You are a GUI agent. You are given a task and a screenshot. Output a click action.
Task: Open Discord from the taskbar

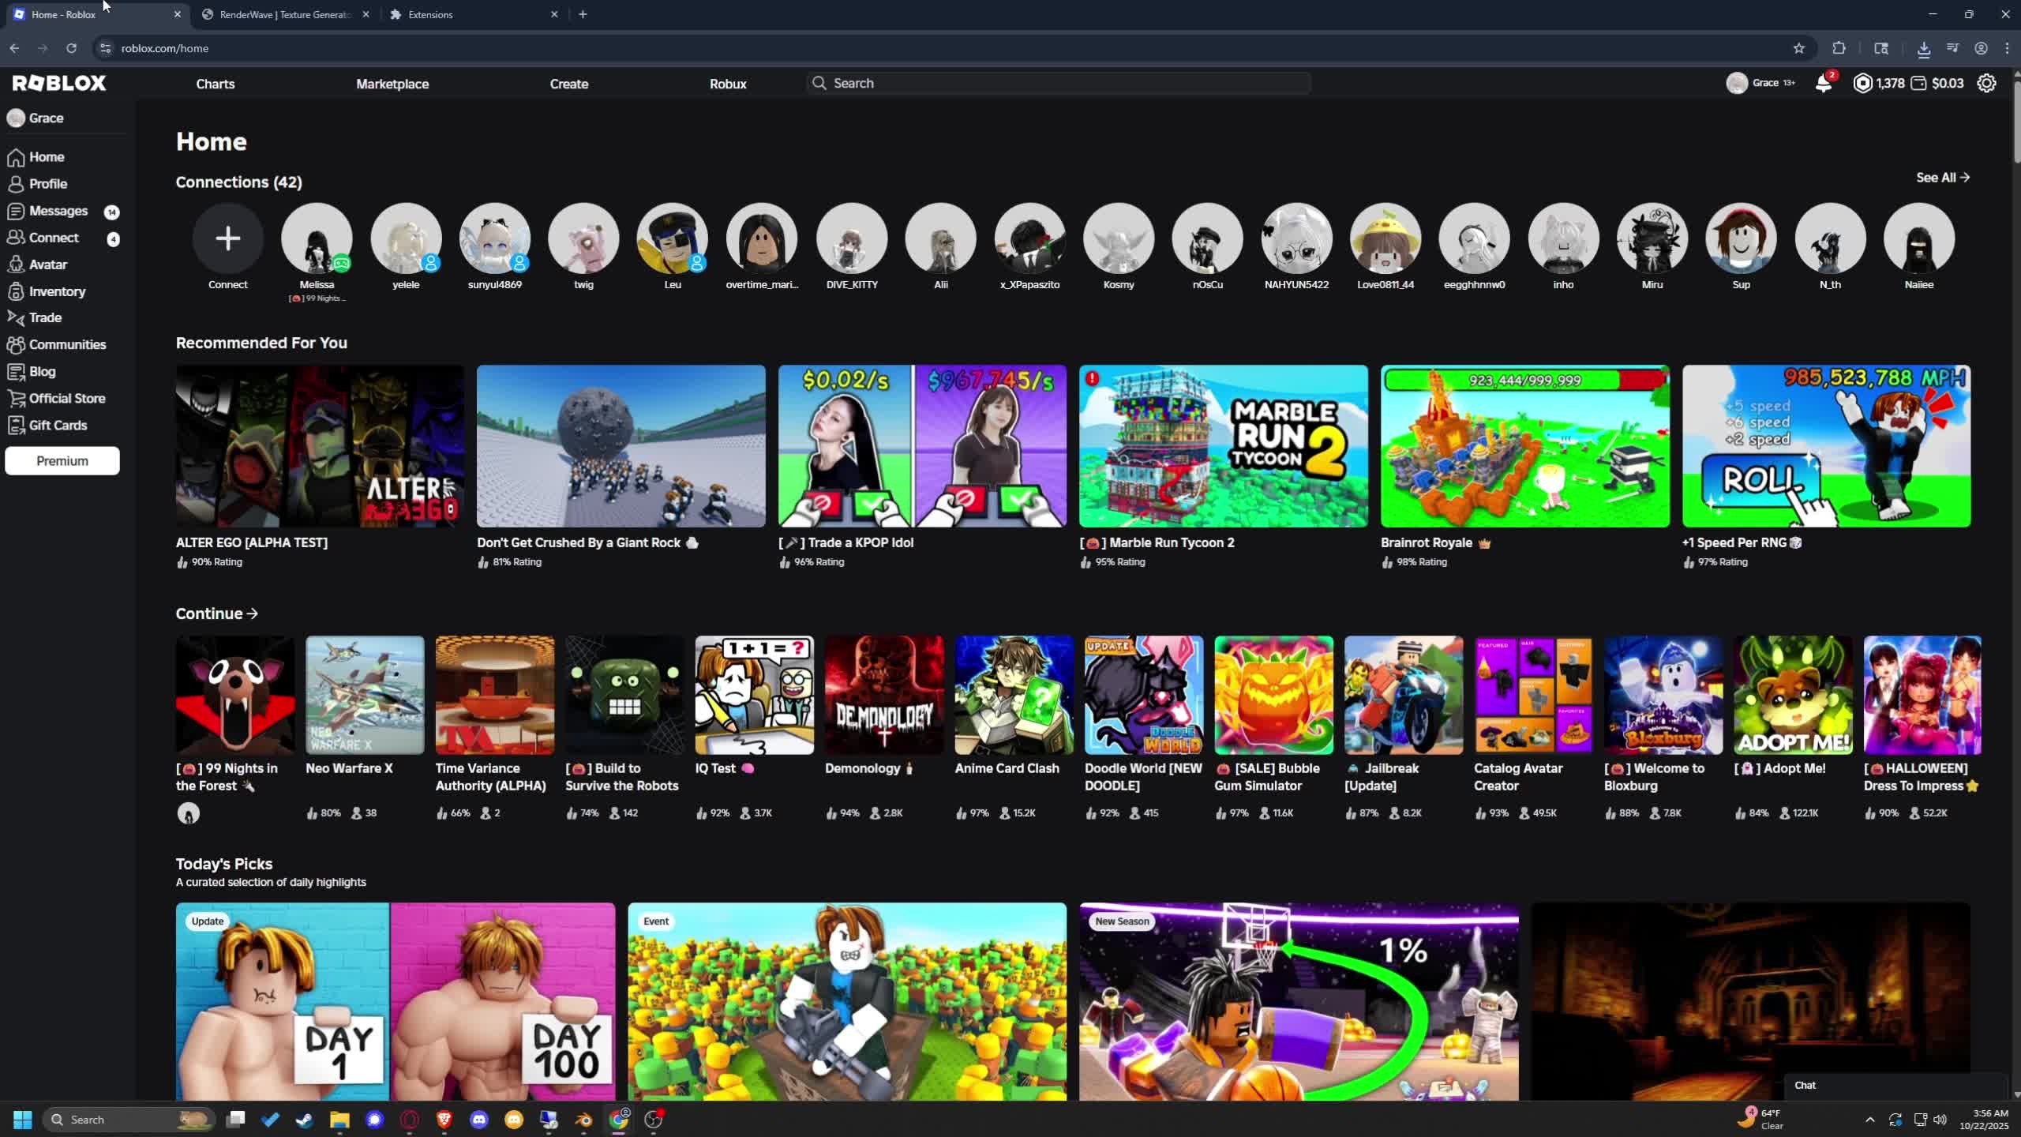479,1120
